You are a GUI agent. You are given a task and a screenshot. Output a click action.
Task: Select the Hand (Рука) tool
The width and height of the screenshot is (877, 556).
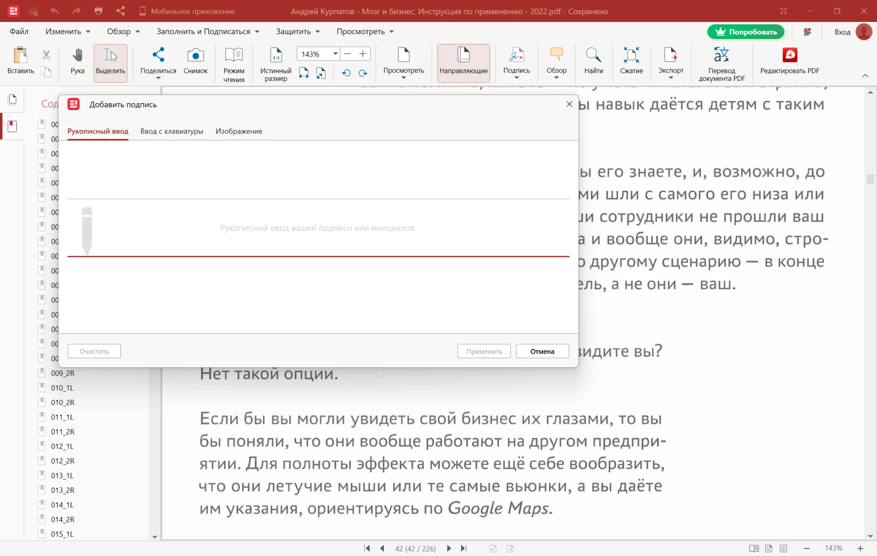[77, 61]
